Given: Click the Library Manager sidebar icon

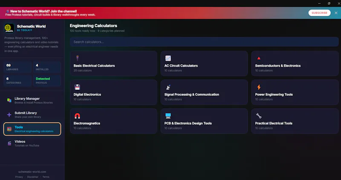Looking at the screenshot, I should [9, 100].
